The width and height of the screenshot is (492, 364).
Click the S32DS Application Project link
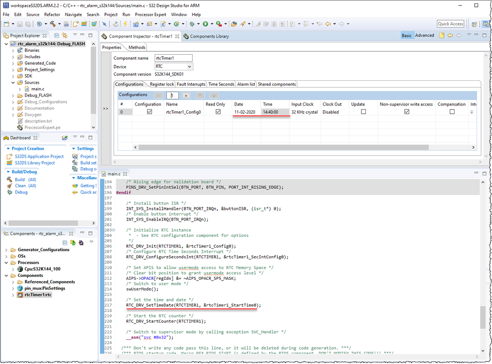[x=39, y=157]
